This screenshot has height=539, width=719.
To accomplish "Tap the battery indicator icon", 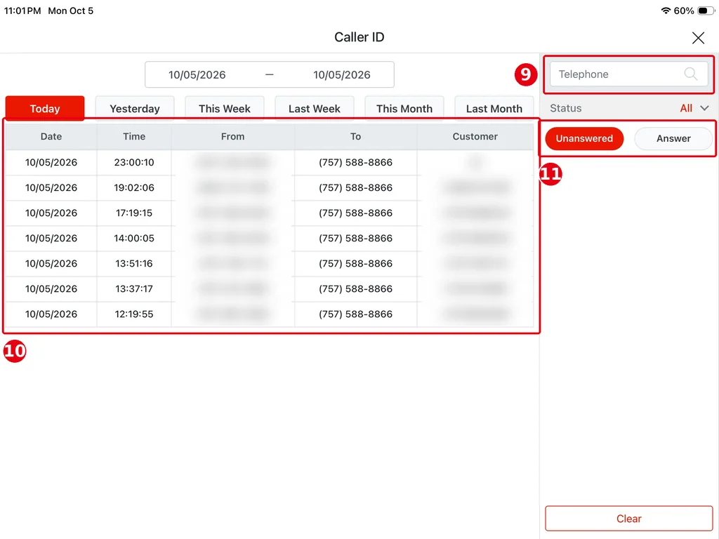I will pyautogui.click(x=705, y=11).
